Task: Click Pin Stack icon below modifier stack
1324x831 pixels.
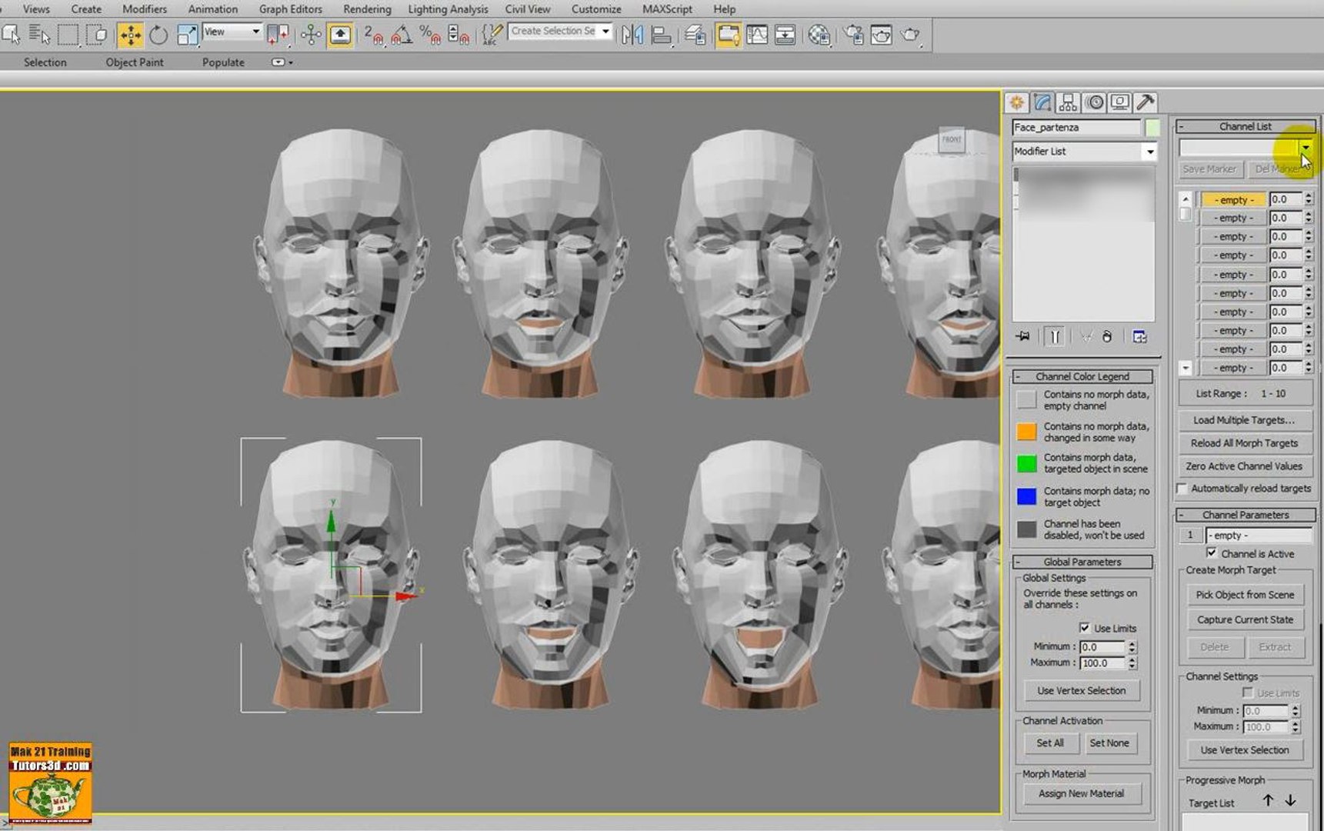Action: [1023, 336]
